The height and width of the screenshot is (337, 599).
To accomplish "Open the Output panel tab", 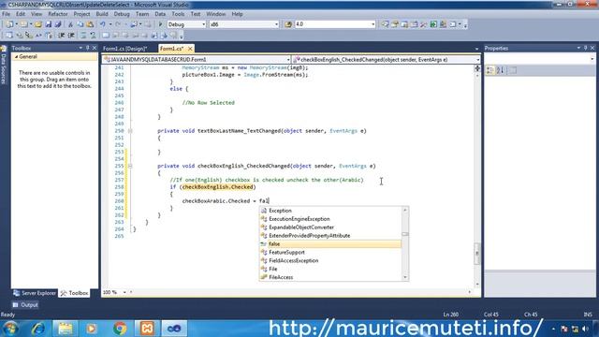I will coord(25,305).
